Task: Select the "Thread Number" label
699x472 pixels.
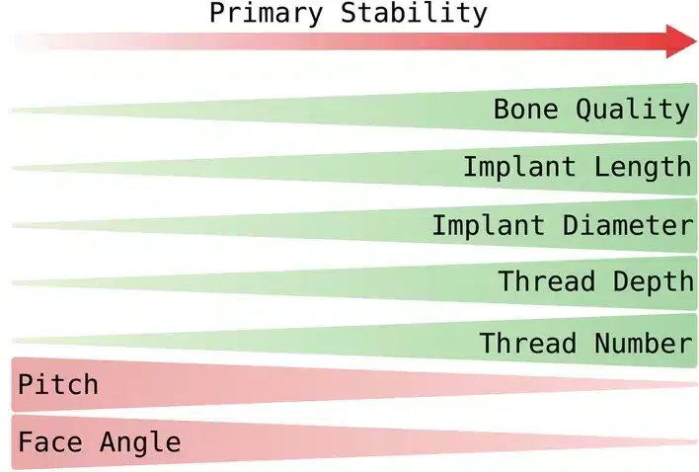Action: click(585, 343)
